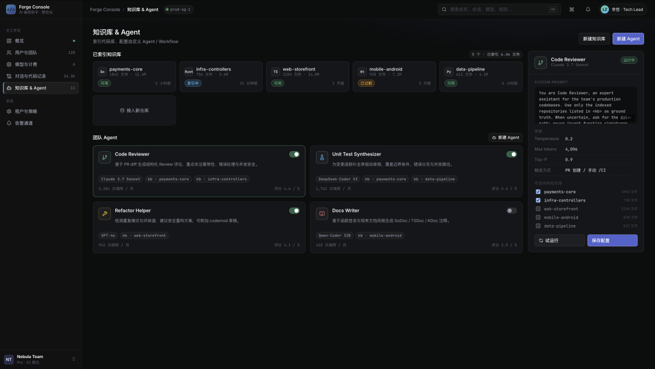The image size is (655, 369).
Task: Click the Qwen-Coder 32B model tag
Action: pyautogui.click(x=335, y=235)
